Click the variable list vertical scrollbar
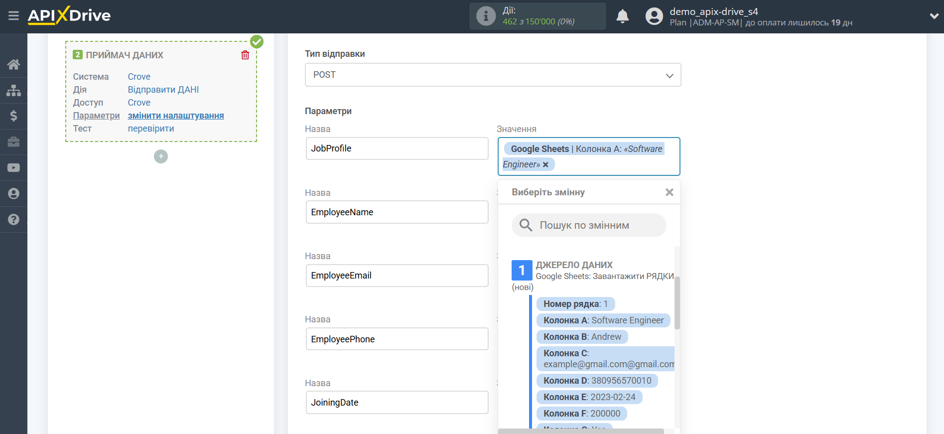This screenshot has height=434, width=944. pyautogui.click(x=677, y=303)
